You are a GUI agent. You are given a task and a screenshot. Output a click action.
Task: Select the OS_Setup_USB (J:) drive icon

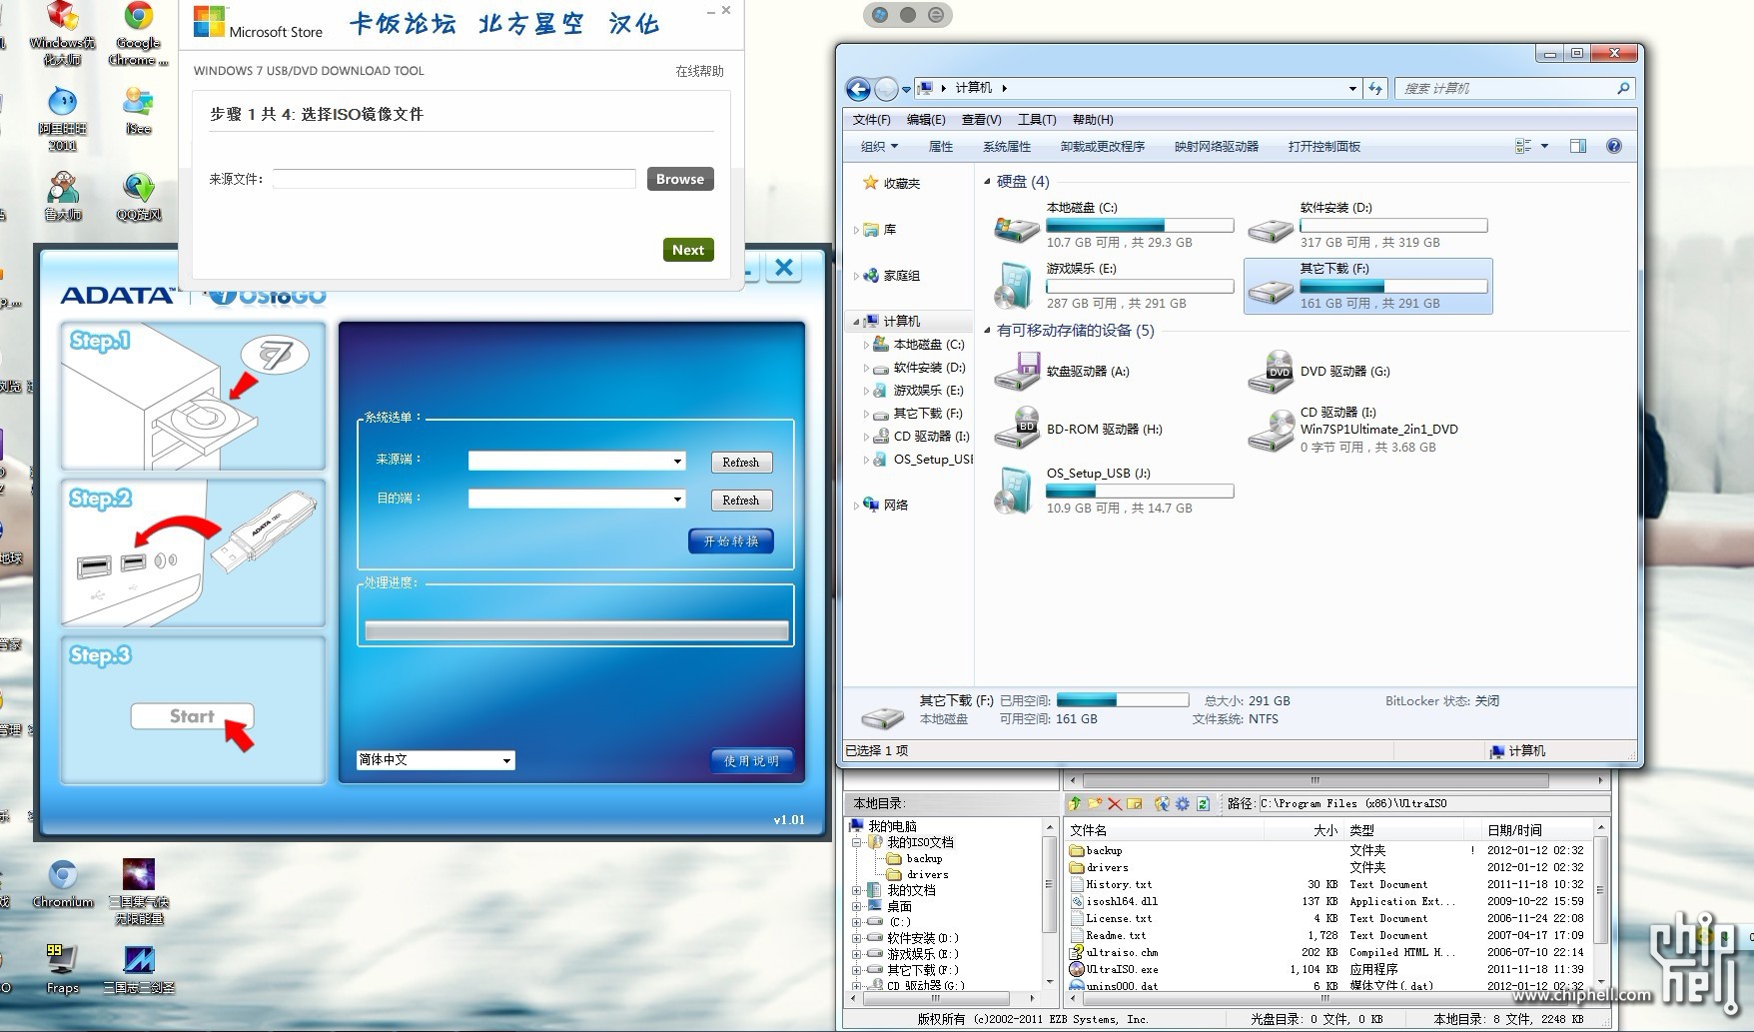click(1015, 492)
